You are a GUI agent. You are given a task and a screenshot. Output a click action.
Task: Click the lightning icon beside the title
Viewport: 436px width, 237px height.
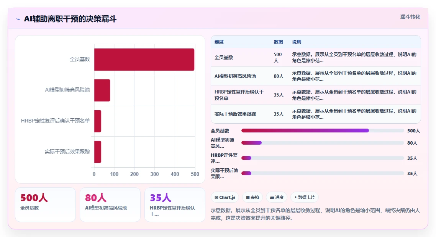[18, 19]
